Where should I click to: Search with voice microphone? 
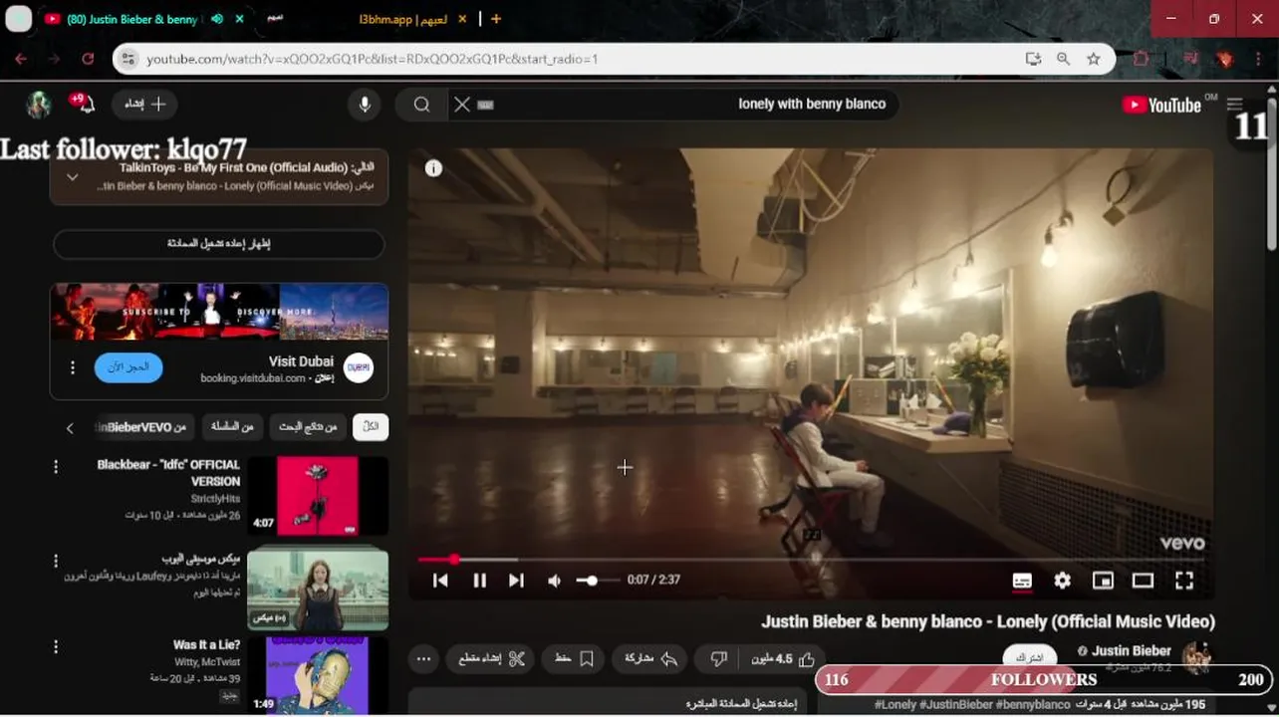[365, 105]
